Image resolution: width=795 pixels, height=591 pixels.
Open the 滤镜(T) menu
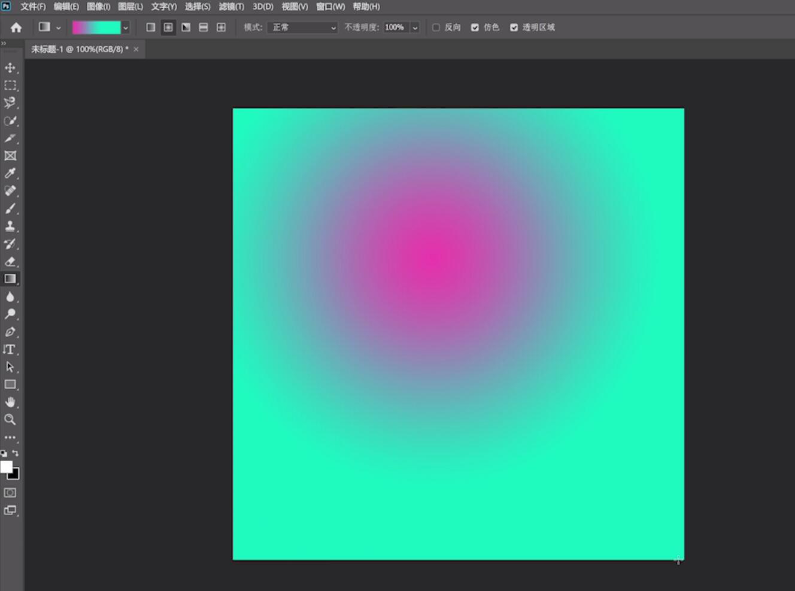pyautogui.click(x=232, y=7)
